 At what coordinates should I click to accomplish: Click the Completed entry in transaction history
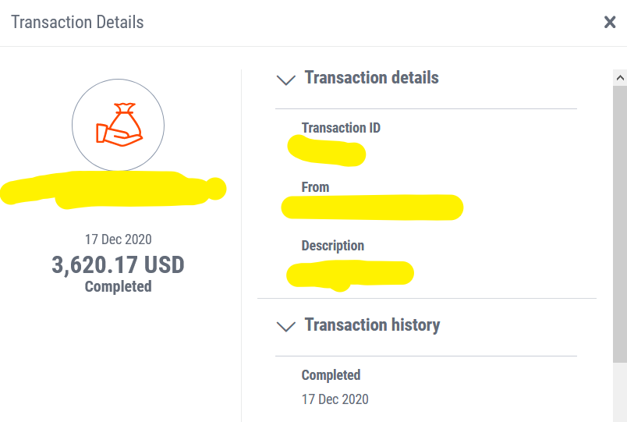point(331,375)
